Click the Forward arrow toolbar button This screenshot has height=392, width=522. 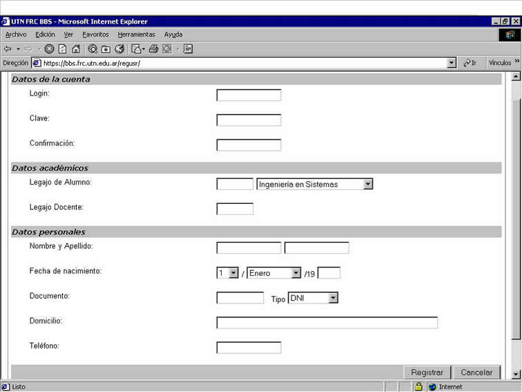[x=28, y=49]
